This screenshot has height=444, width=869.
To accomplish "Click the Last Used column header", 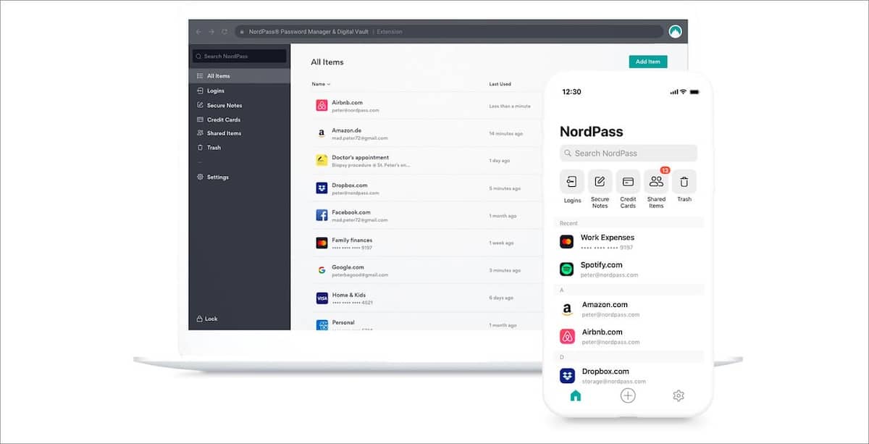I will (x=500, y=84).
